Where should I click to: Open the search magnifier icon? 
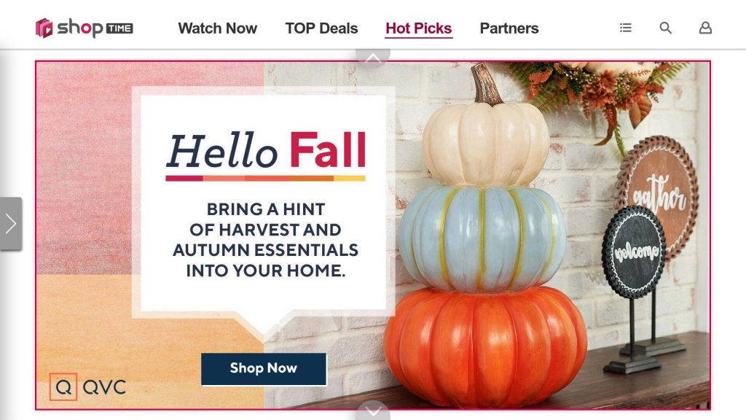pos(666,28)
